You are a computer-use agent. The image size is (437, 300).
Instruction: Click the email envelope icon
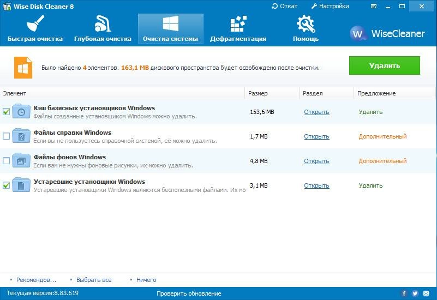pyautogui.click(x=426, y=293)
